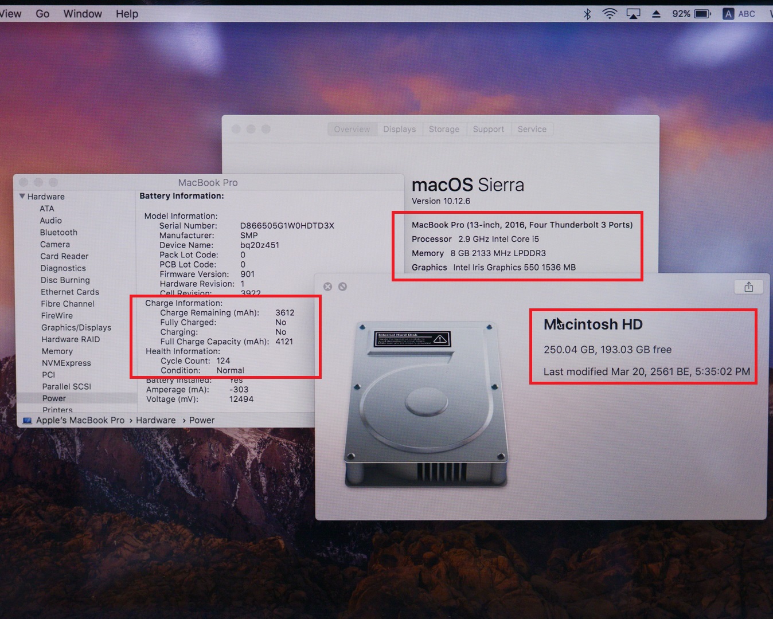Click Power in the bottom path bar
The image size is (773, 619).
202,421
